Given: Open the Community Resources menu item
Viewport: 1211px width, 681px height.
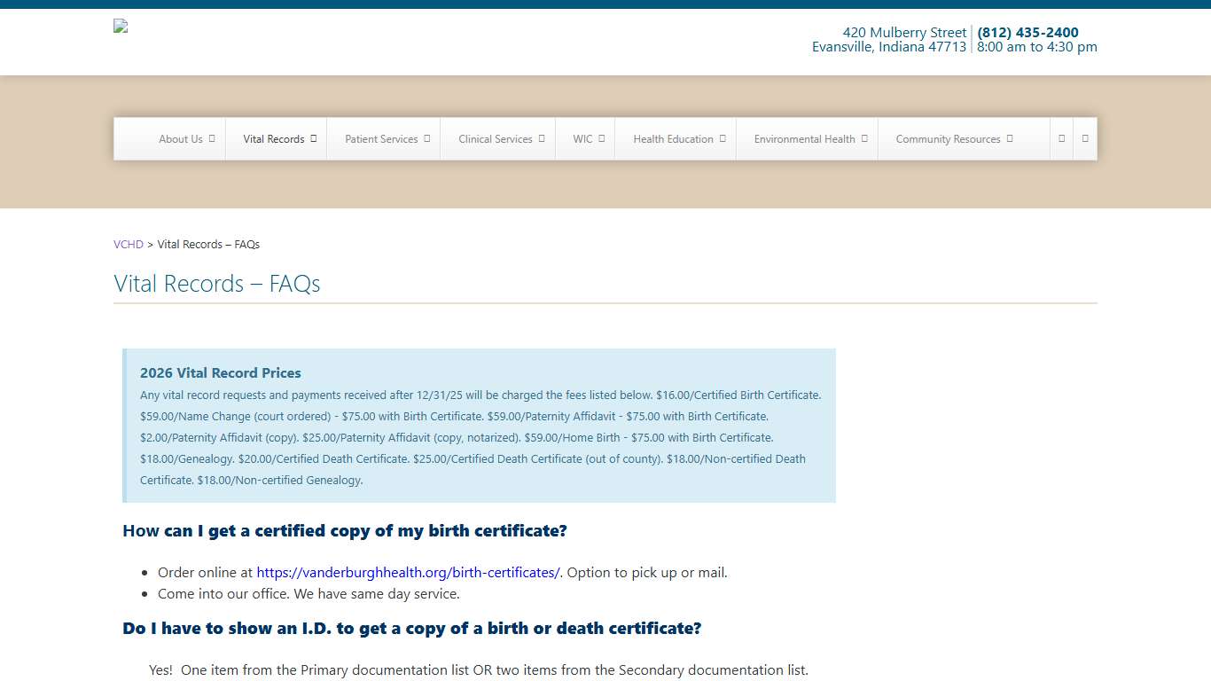Looking at the screenshot, I should [x=947, y=139].
